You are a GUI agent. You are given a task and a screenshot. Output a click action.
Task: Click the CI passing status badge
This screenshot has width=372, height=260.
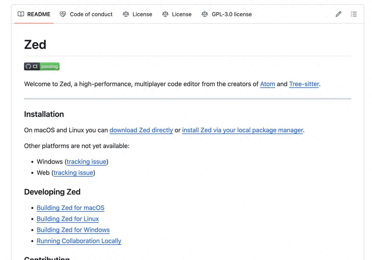42,67
